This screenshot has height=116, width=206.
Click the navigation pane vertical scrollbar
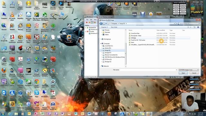tap(126, 54)
